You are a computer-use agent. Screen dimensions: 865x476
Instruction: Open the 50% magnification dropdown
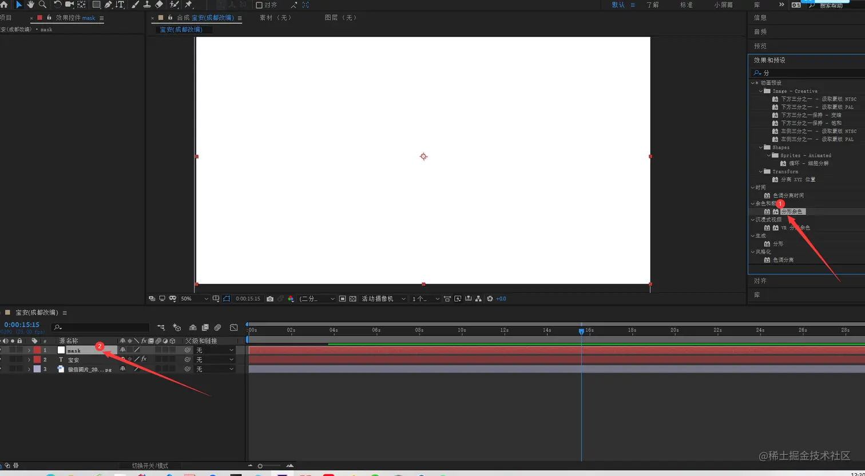(x=195, y=299)
